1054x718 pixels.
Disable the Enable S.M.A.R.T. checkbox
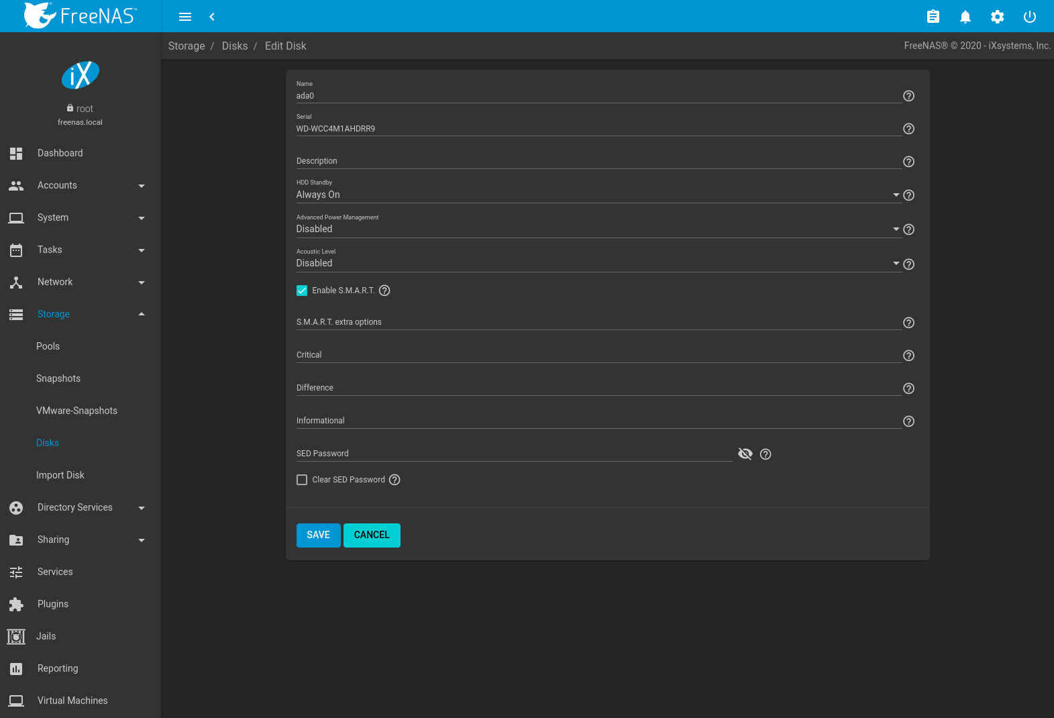(302, 291)
